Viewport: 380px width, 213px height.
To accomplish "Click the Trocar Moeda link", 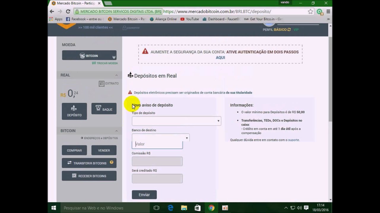I will click(105, 63).
